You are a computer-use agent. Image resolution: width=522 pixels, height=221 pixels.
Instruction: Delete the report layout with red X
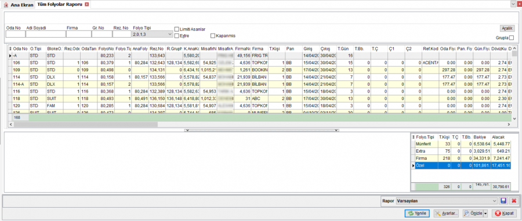514,201
